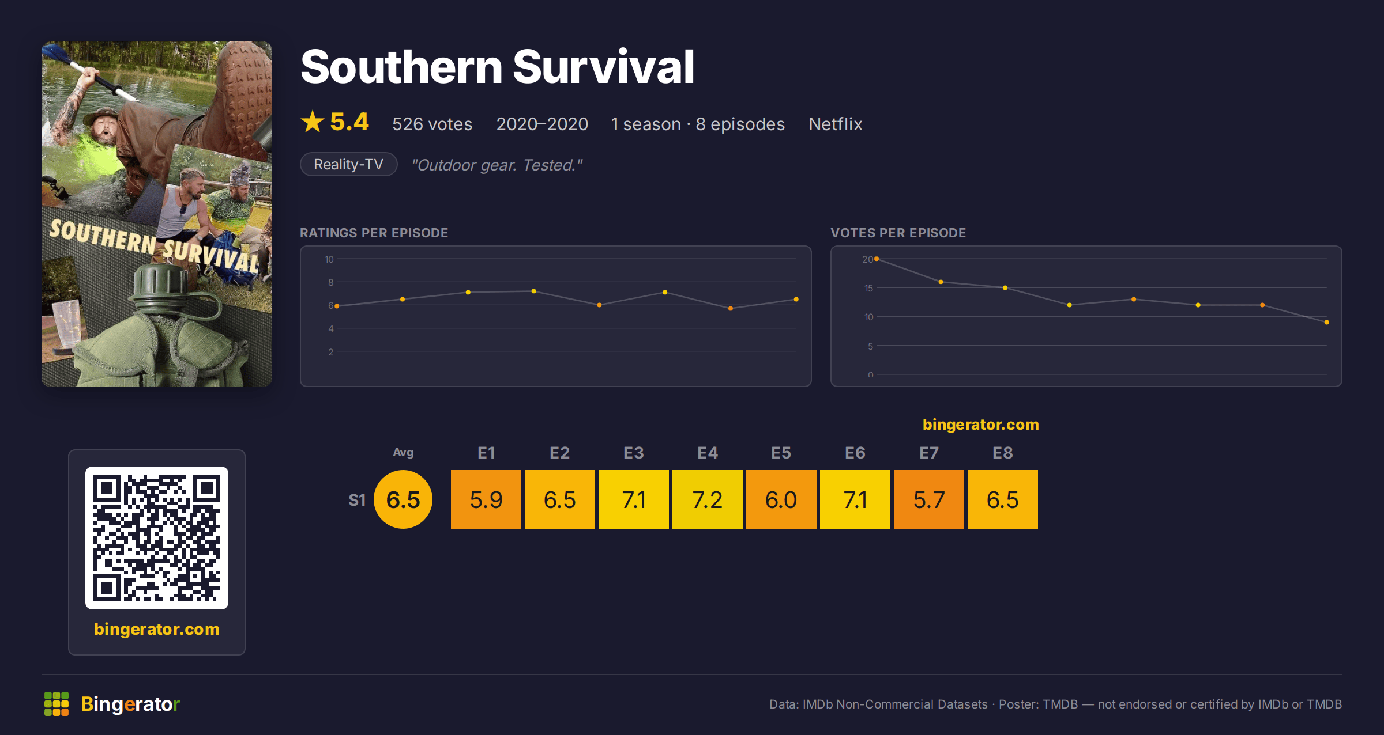Screen dimensions: 1384x735
Task: Open bingerator.com link above episode grid
Action: [980, 425]
